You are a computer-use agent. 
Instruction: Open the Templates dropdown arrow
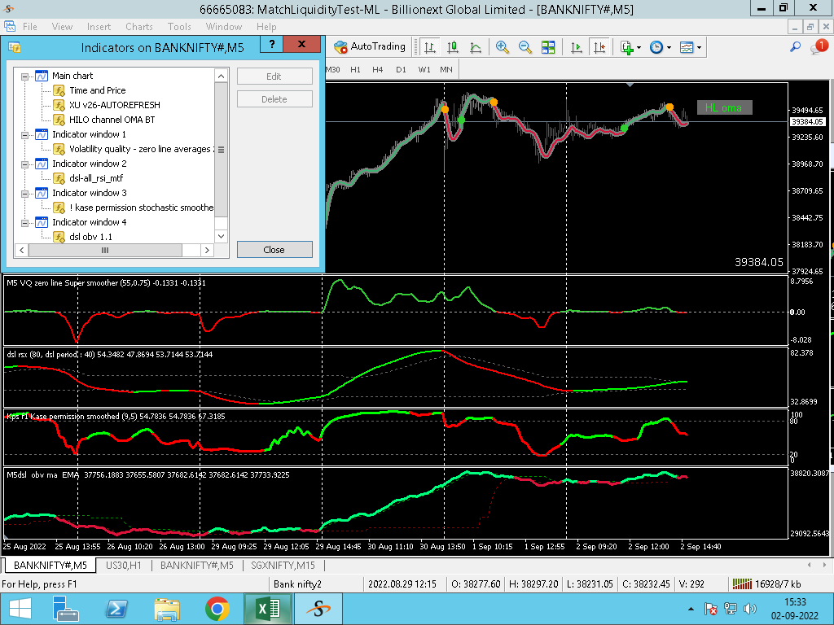pyautogui.click(x=699, y=48)
